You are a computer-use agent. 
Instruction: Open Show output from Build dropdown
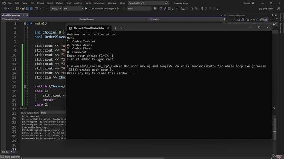(53, 113)
